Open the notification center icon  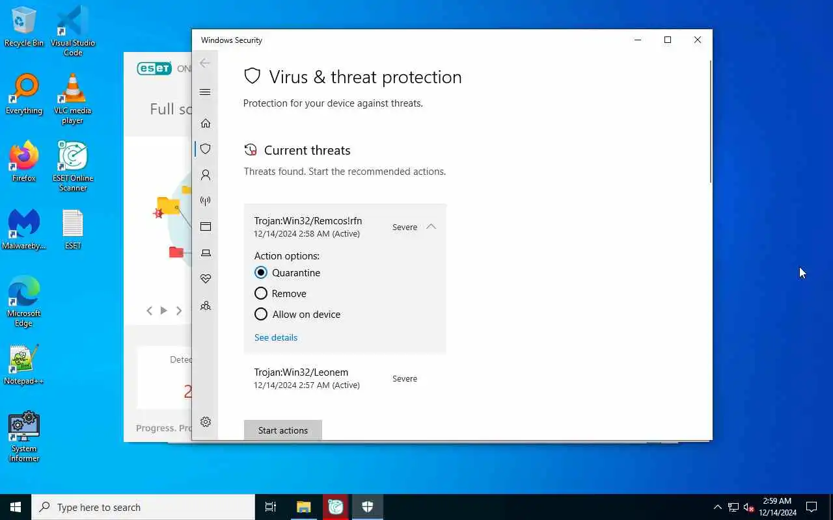click(x=812, y=507)
